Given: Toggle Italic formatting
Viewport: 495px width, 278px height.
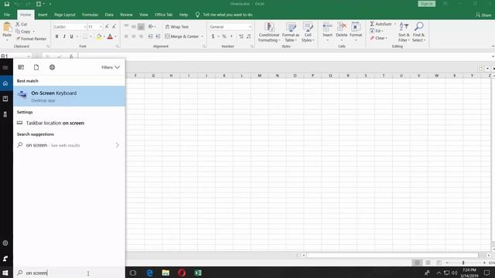Looking at the screenshot, I should (x=64, y=36).
